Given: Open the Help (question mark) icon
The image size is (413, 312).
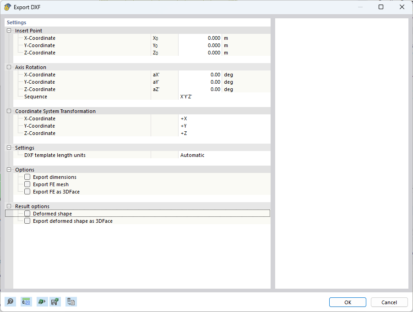Looking at the screenshot, I should (10, 301).
